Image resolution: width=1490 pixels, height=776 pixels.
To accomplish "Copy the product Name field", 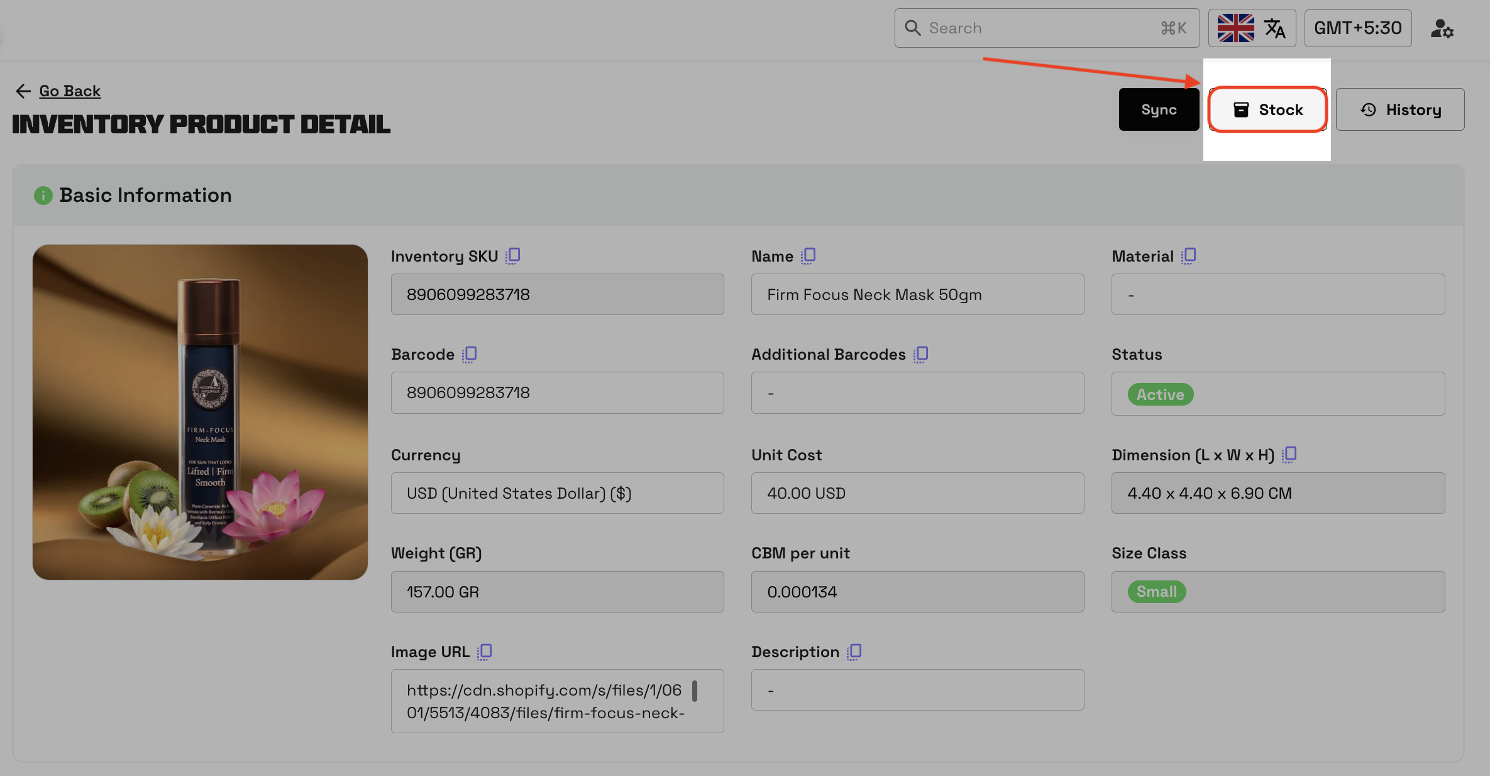I will 808,256.
